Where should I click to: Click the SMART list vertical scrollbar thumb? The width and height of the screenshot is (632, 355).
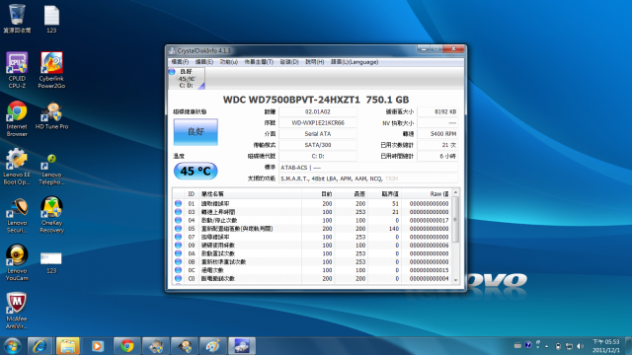click(x=455, y=220)
